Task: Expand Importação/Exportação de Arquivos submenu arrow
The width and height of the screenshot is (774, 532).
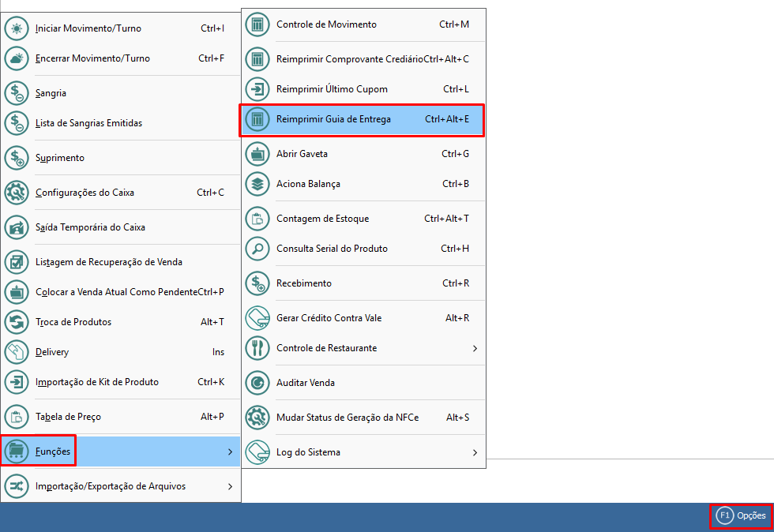Action: [x=230, y=486]
